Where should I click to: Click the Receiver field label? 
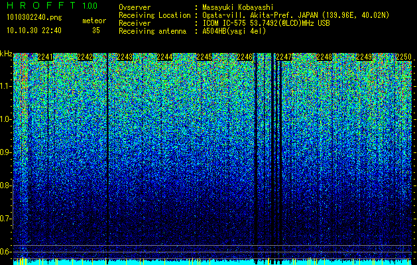pos(135,23)
